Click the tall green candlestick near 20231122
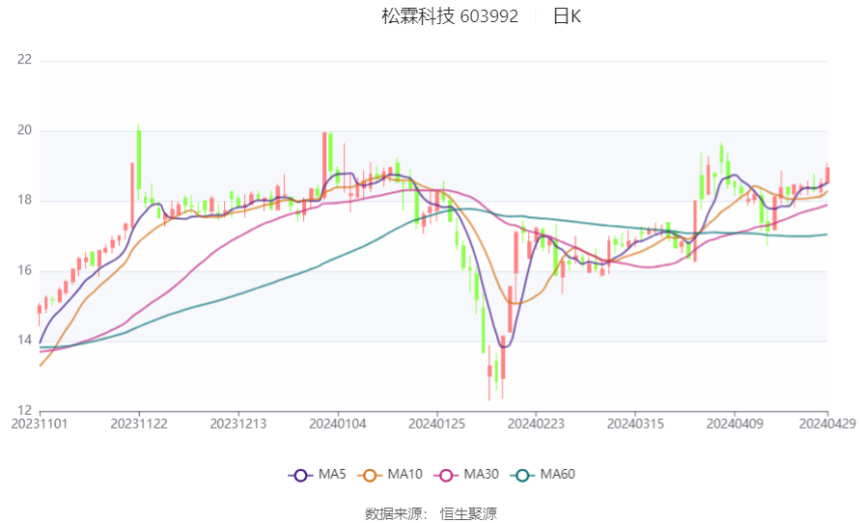This screenshot has width=862, height=523. click(x=139, y=159)
